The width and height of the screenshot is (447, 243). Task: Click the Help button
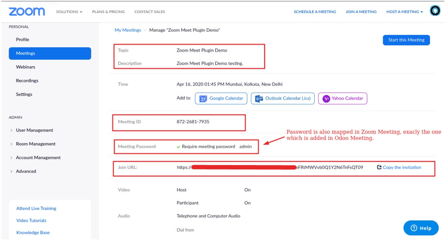coord(421,228)
